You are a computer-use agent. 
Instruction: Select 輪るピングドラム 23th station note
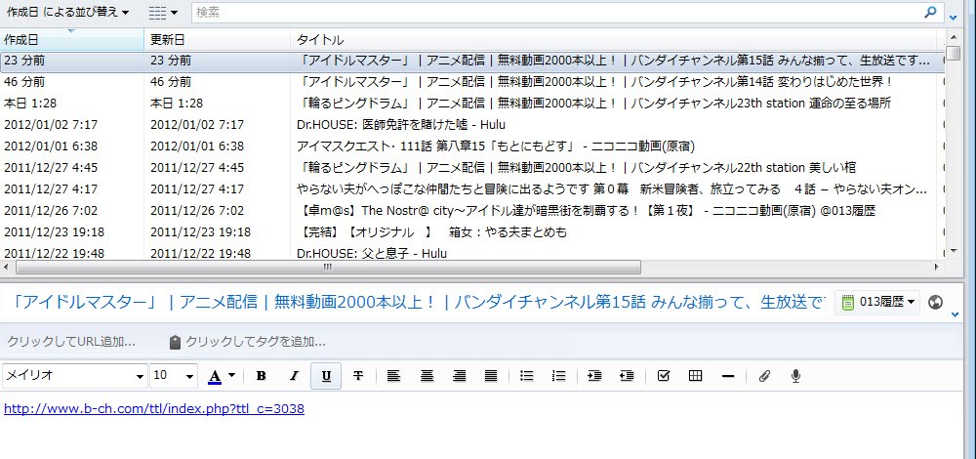(x=471, y=104)
